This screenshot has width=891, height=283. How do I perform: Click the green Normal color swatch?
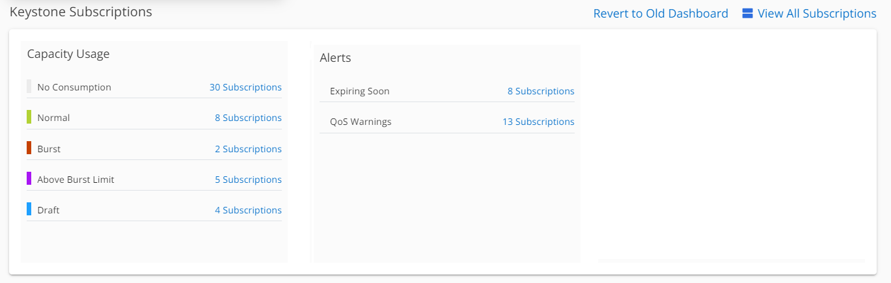[x=29, y=117]
